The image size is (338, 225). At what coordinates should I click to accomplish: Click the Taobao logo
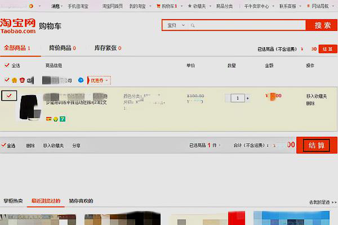[18, 26]
